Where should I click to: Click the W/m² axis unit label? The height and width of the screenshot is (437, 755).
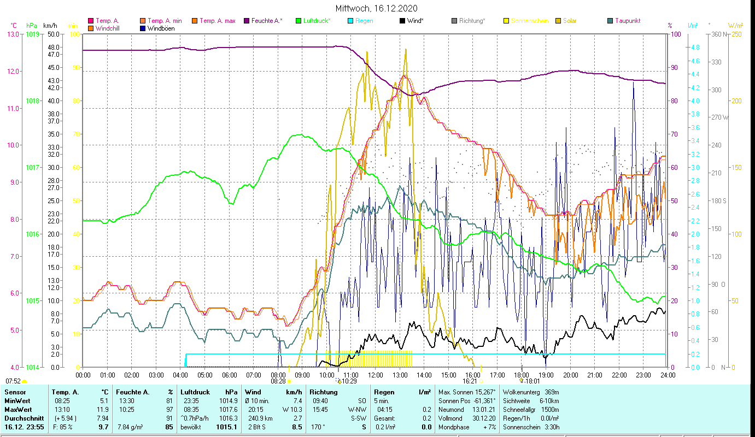pyautogui.click(x=735, y=26)
